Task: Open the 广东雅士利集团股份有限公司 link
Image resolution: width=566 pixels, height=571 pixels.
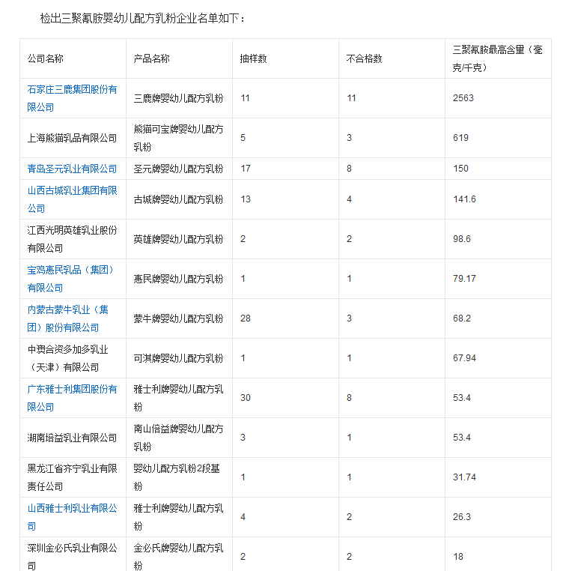Action: [x=72, y=398]
